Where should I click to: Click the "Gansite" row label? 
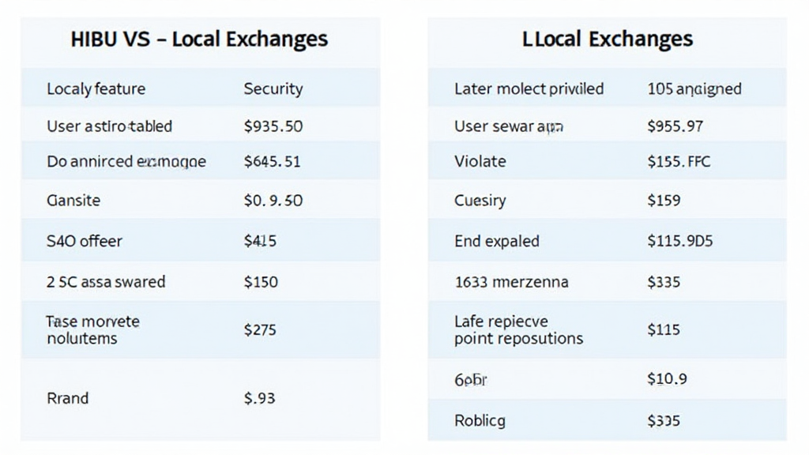(x=73, y=201)
